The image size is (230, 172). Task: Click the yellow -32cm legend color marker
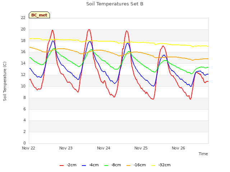[153, 166]
